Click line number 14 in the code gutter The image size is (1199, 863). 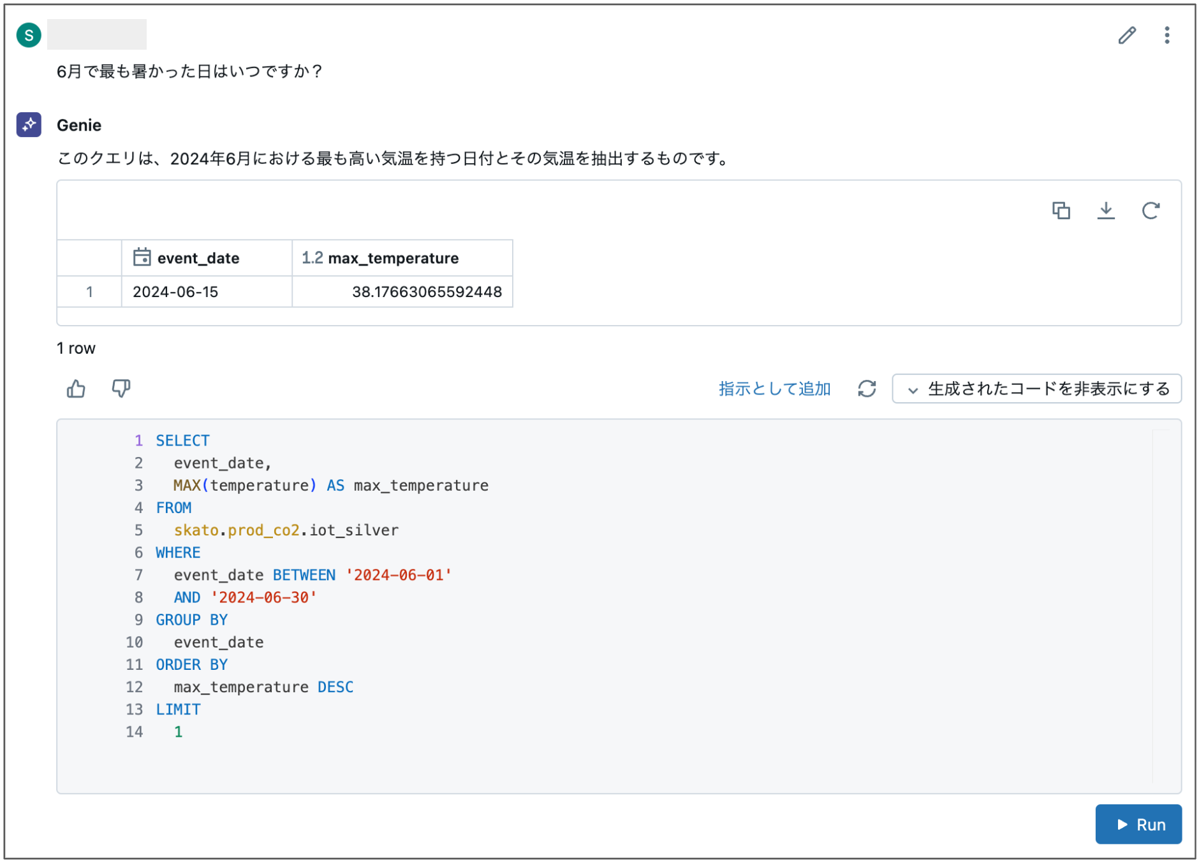point(134,732)
